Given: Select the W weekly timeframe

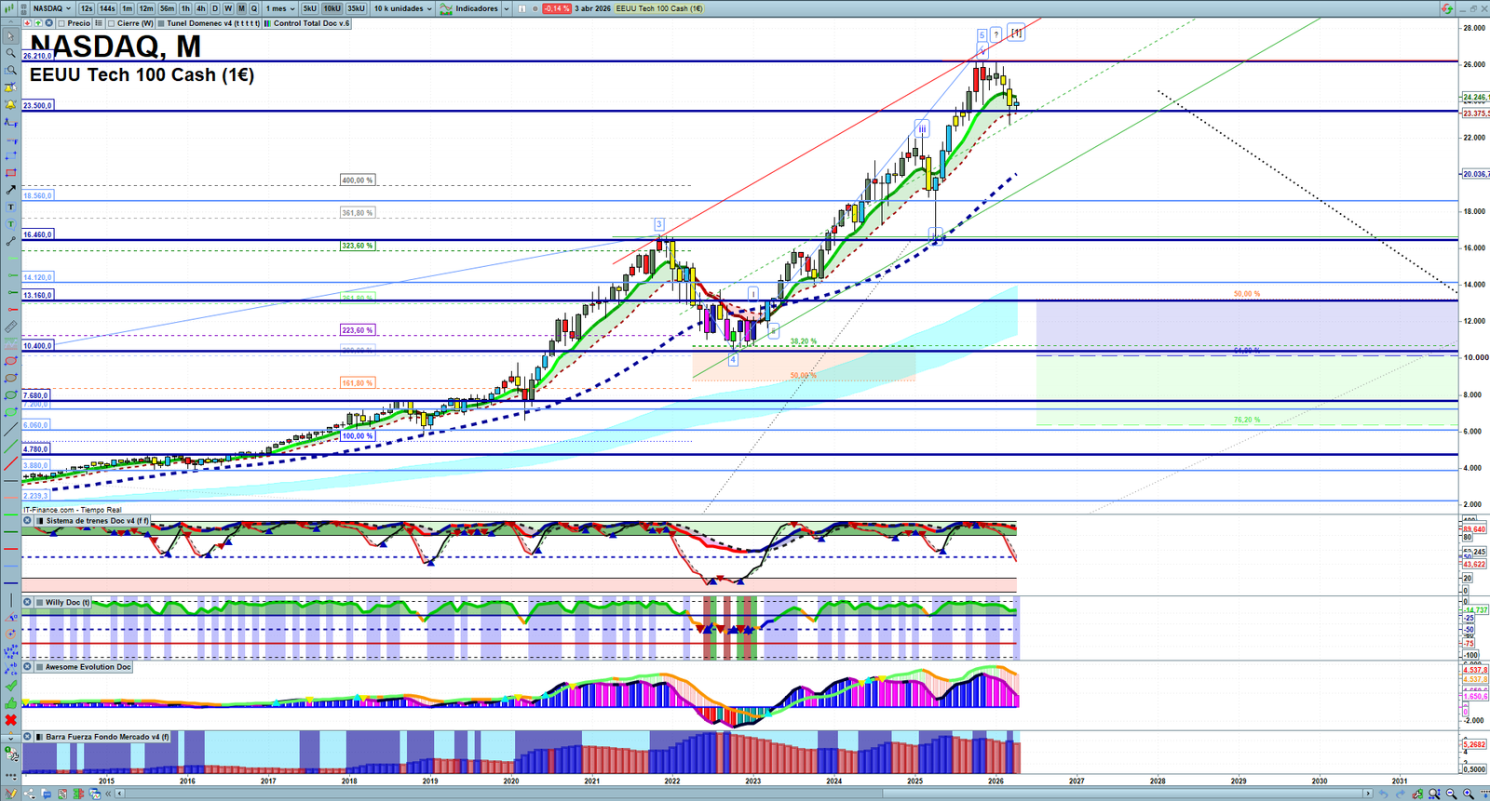Looking at the screenshot, I should (x=228, y=8).
